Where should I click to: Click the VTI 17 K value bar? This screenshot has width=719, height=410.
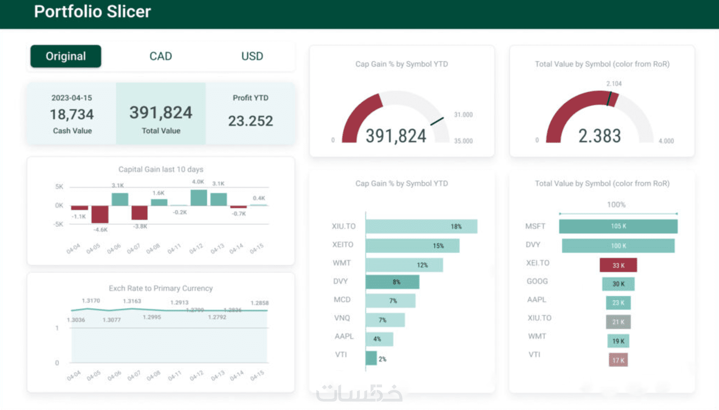tap(618, 360)
